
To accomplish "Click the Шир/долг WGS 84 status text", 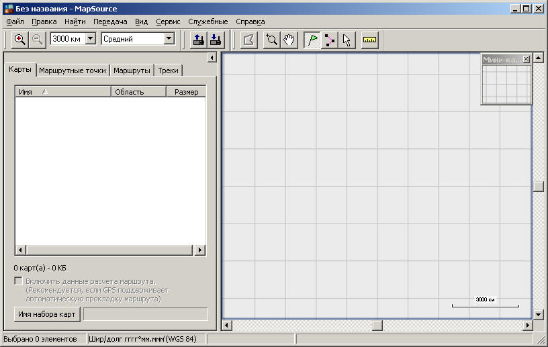I will (142, 339).
